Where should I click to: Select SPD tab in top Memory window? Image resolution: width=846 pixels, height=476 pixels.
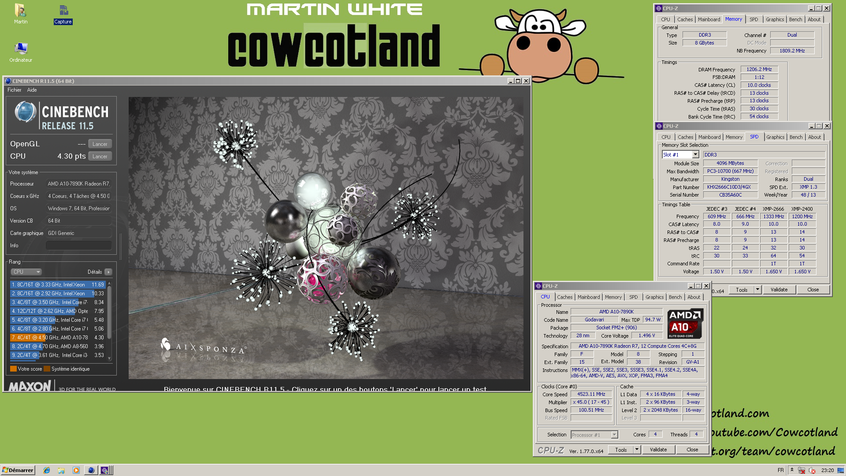[x=754, y=19]
